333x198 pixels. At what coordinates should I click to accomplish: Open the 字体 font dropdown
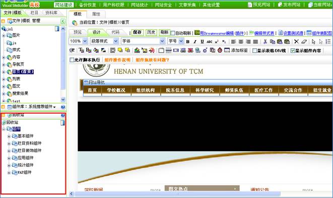(x=143, y=41)
